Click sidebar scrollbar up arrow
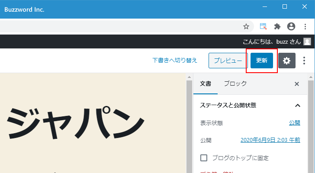The width and height of the screenshot is (315, 173). (x=311, y=77)
